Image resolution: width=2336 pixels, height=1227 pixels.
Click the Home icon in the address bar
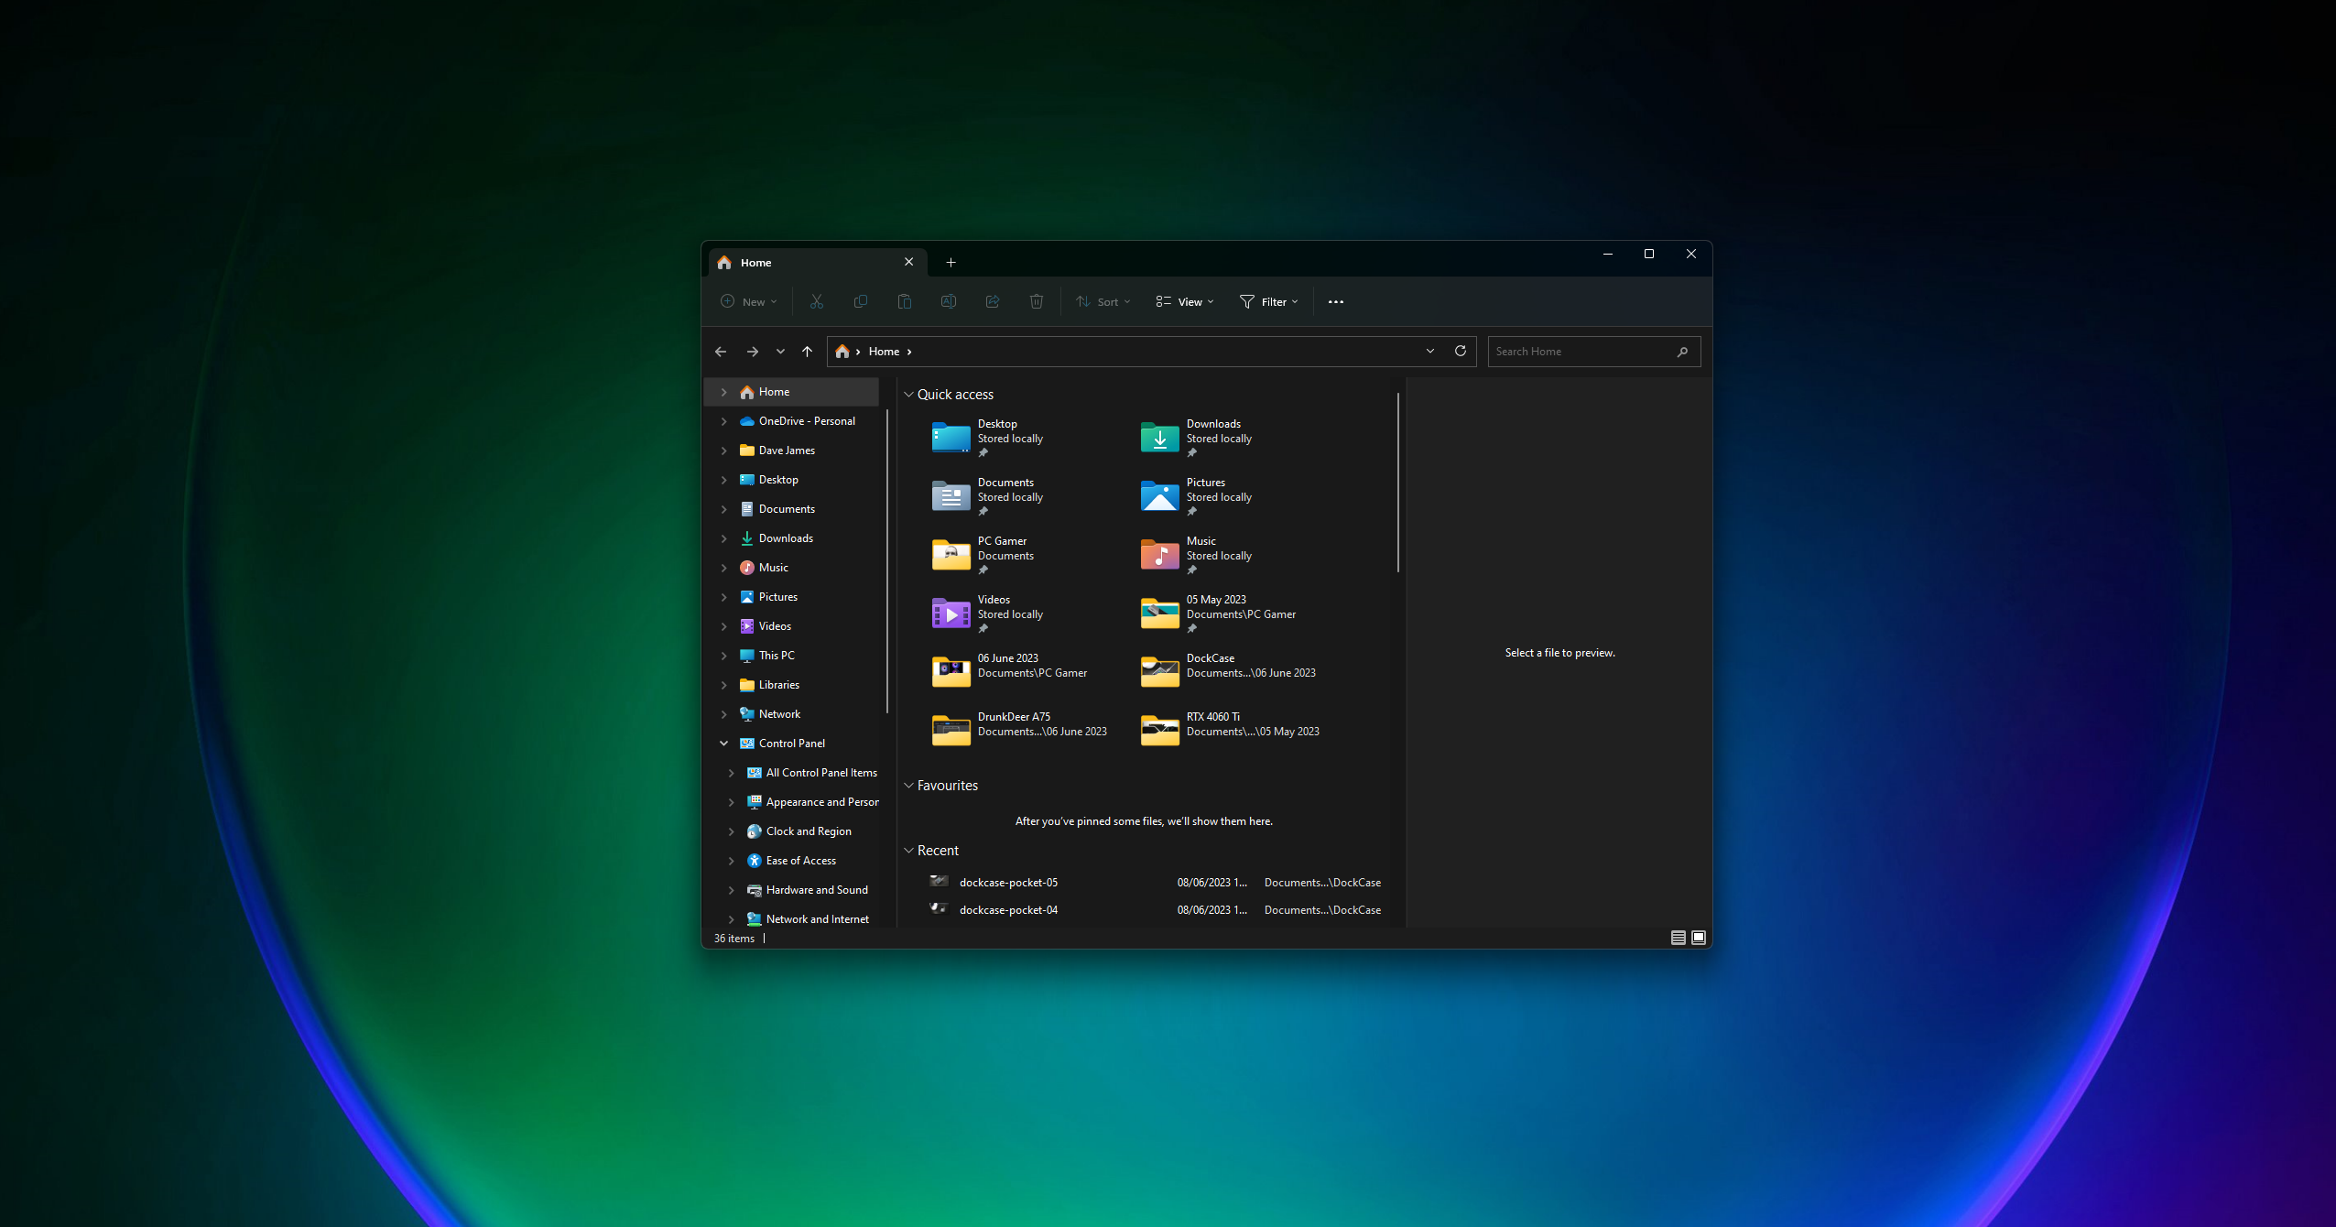(x=842, y=351)
